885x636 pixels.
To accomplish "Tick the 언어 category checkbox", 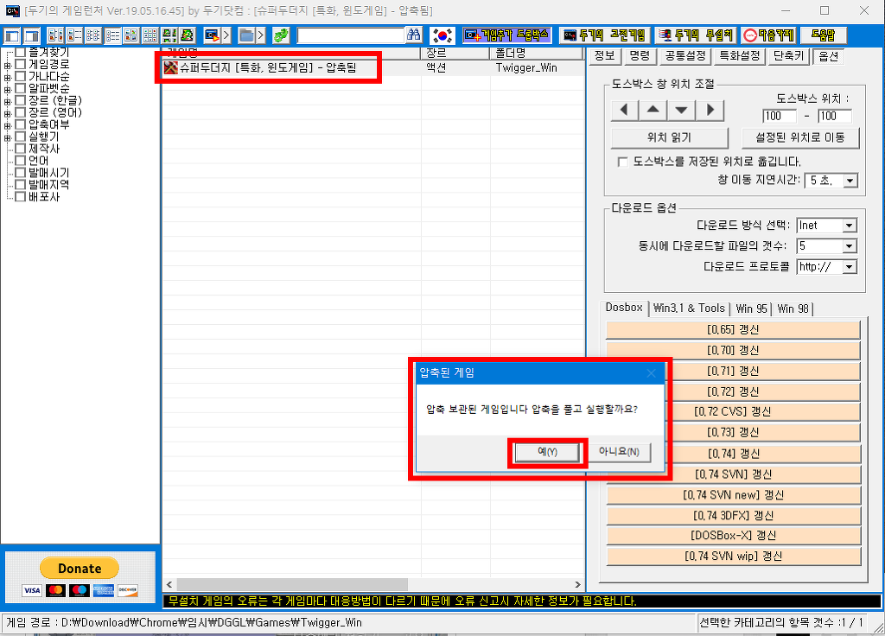I will pos(21,161).
